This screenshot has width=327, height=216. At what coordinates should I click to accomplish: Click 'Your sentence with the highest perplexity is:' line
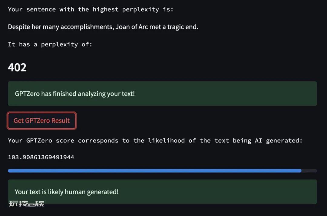coord(91,10)
